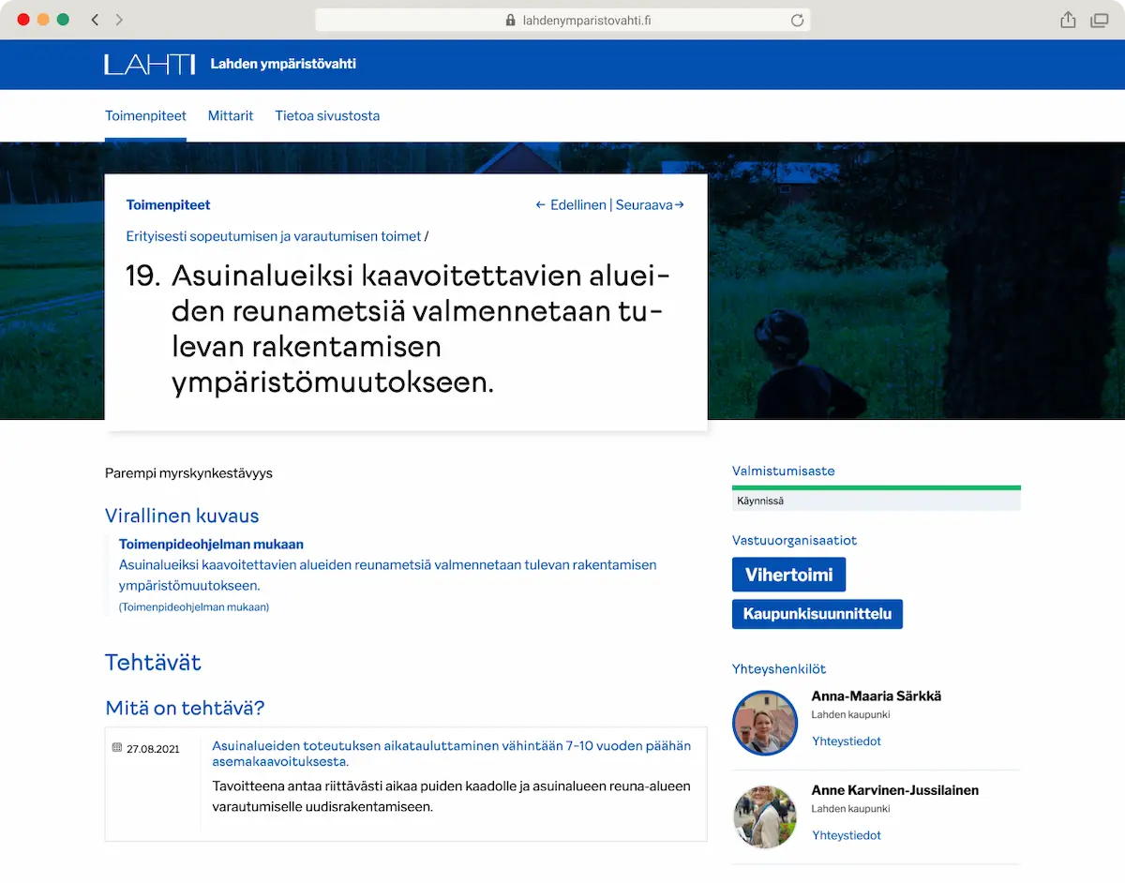The height and width of the screenshot is (883, 1125).
Task: Open the browser share icon
Action: pos(1068,20)
